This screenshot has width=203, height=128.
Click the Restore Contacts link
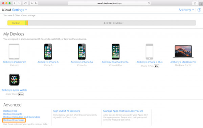coord(13,114)
